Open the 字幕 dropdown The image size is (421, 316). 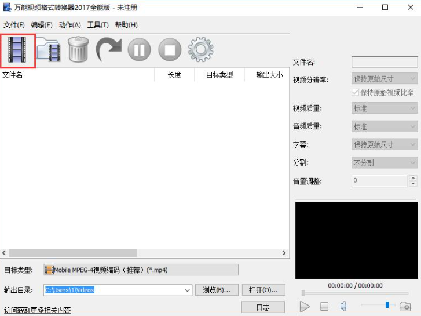[385, 144]
